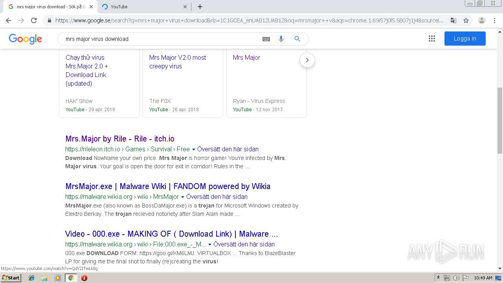Click the blue search magnifier button
This screenshot has height=283, width=503.
coord(297,39)
